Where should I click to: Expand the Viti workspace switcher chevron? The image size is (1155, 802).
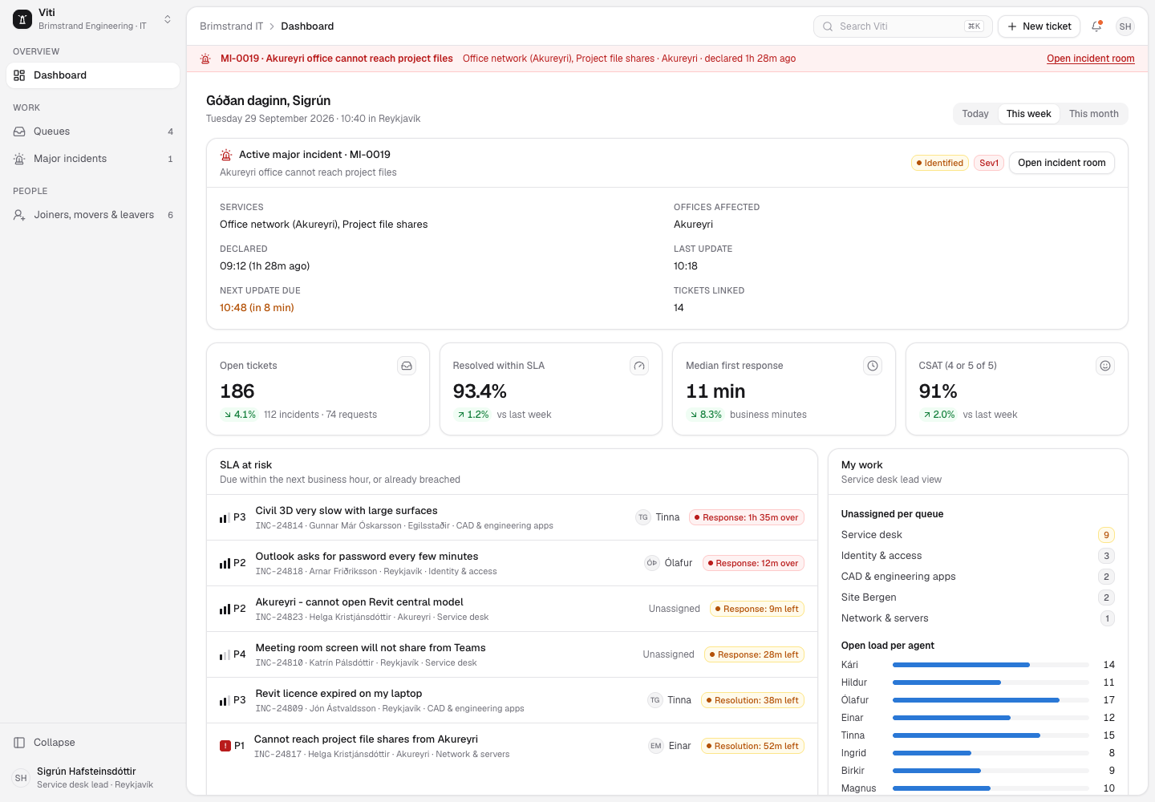point(168,19)
